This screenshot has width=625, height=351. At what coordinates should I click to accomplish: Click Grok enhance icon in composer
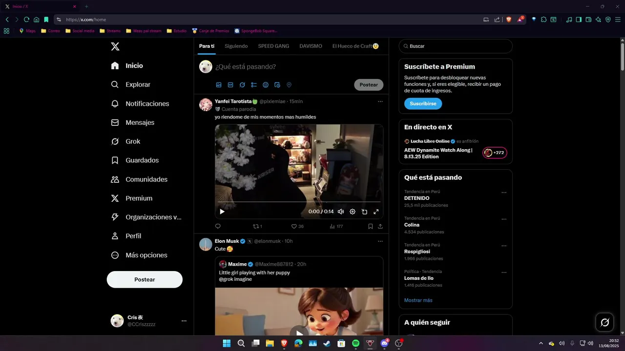click(x=242, y=85)
